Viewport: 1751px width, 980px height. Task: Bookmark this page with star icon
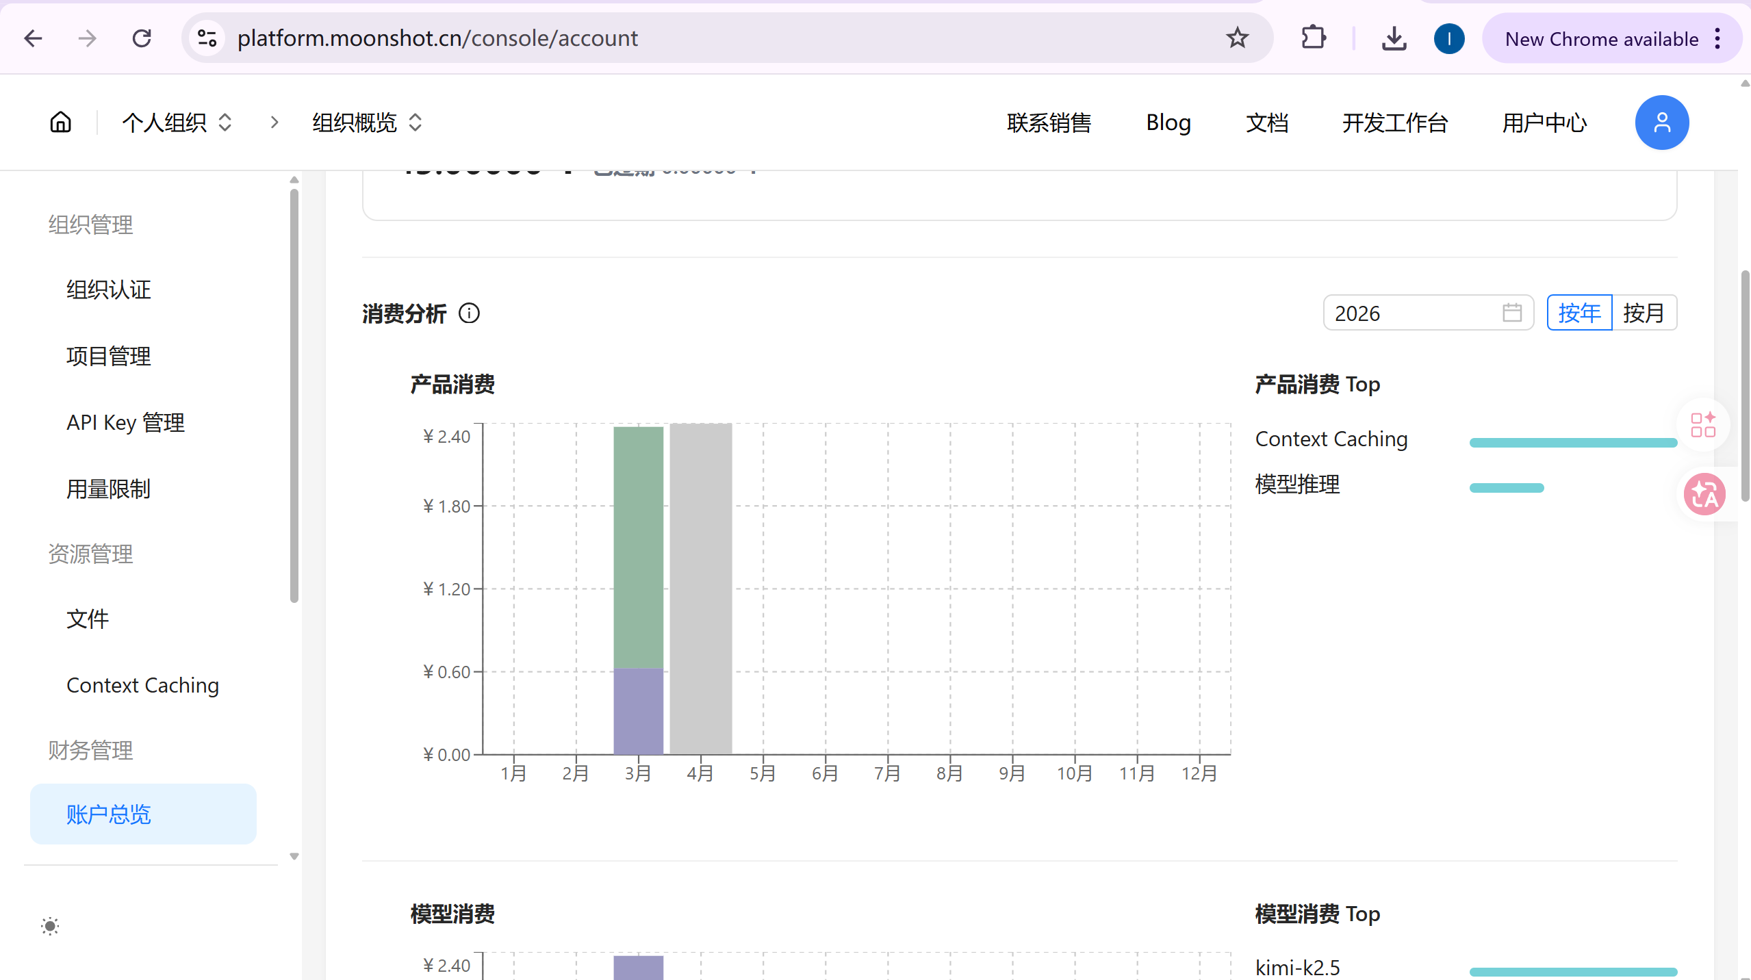[x=1237, y=38]
